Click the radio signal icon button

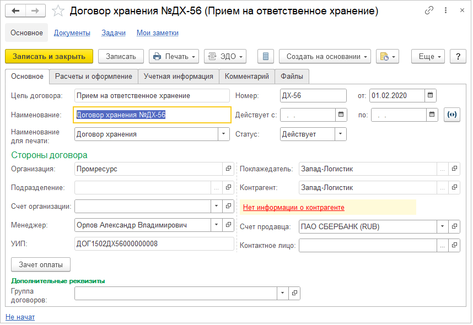452,115
